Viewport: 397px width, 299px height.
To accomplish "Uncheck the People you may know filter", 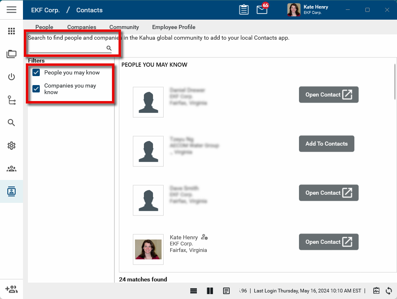I will click(36, 72).
